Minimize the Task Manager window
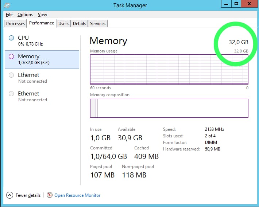Screen dimensions: 259x207 [226, 4]
